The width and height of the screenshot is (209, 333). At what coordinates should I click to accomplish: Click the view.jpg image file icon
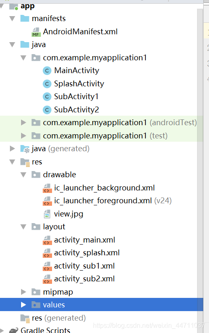[47, 214]
